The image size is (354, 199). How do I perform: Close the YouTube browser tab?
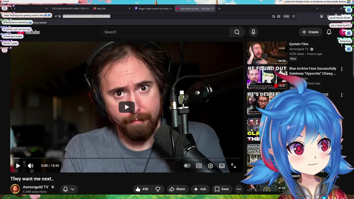click(212, 9)
